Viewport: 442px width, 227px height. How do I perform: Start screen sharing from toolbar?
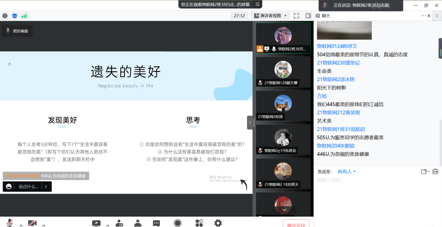pos(96,223)
